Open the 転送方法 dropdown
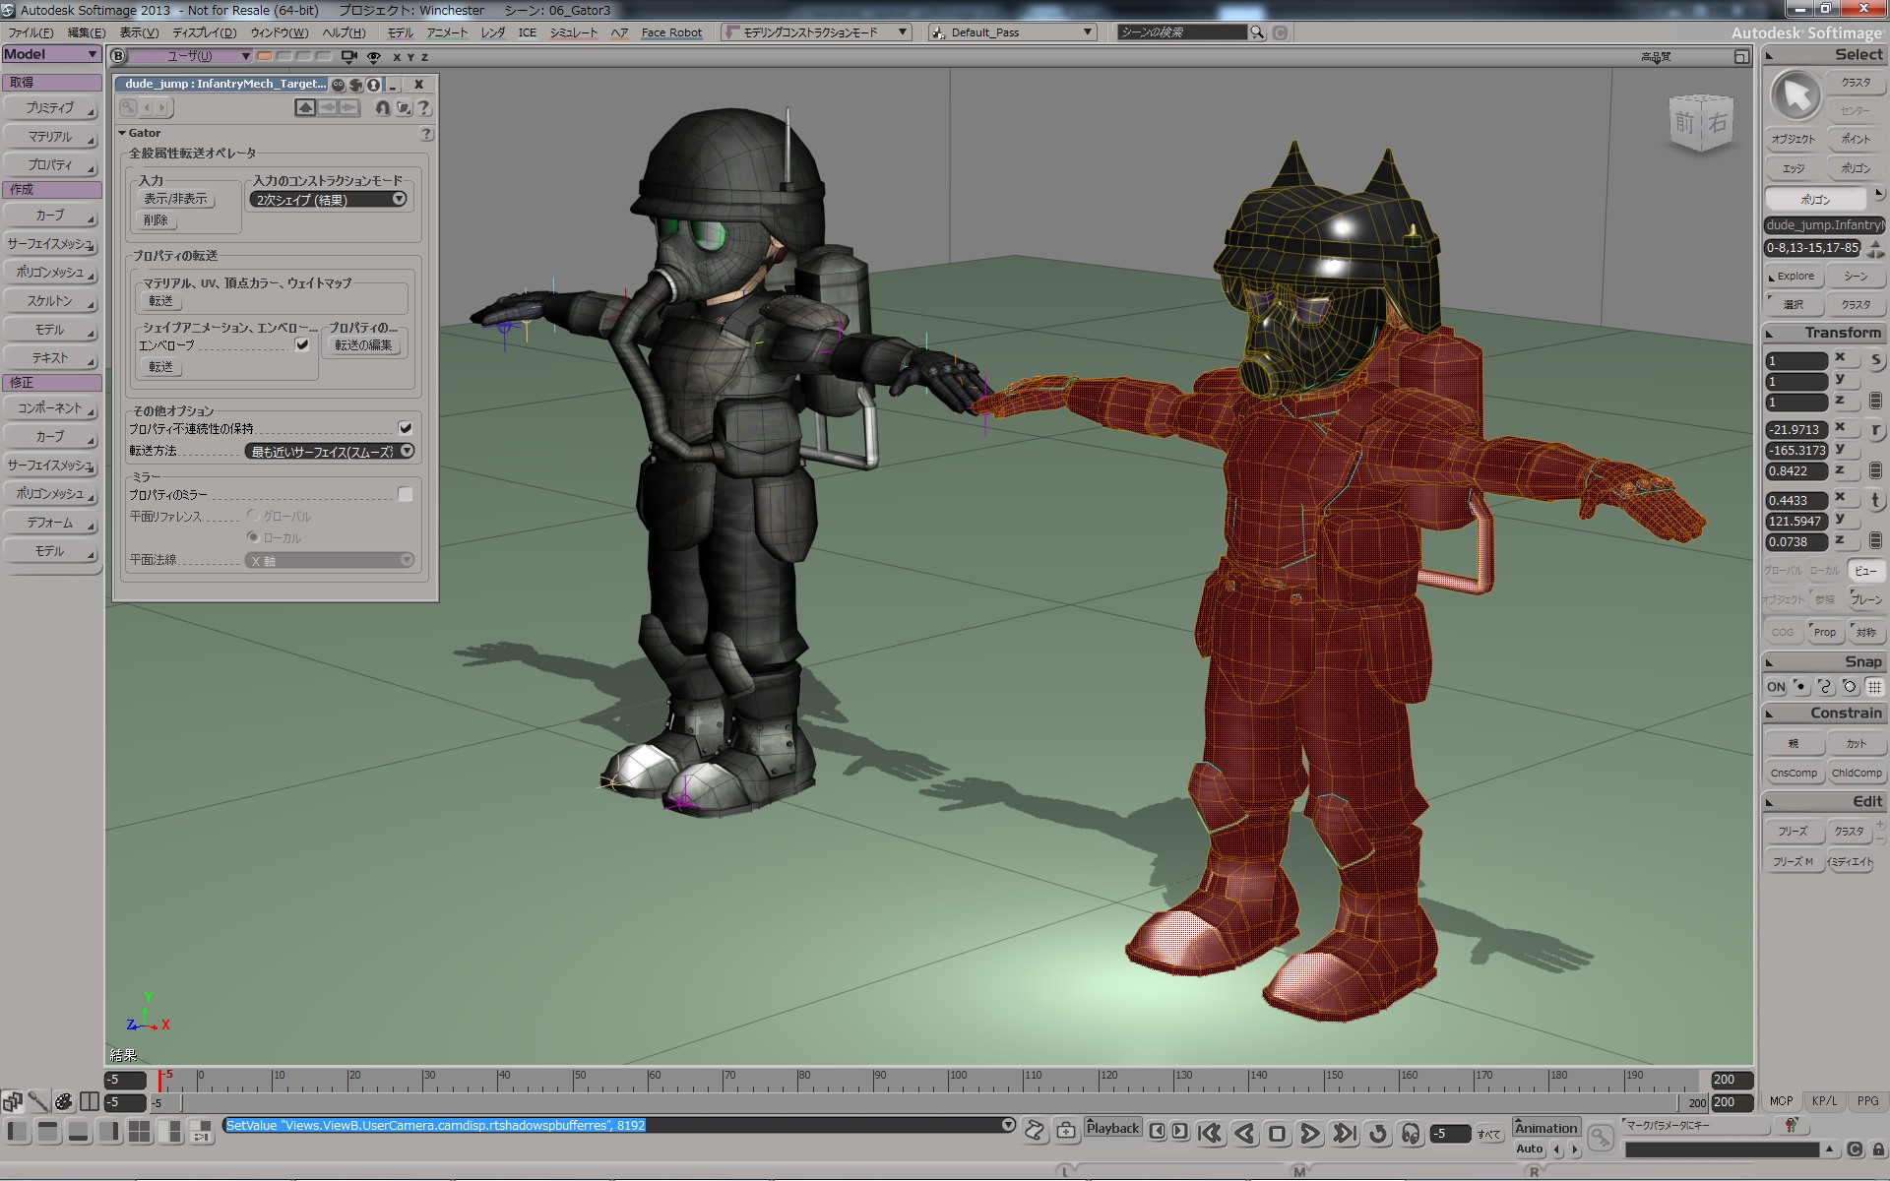This screenshot has height=1181, width=1890. click(x=329, y=452)
